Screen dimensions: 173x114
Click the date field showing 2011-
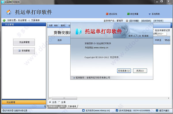click(162, 34)
